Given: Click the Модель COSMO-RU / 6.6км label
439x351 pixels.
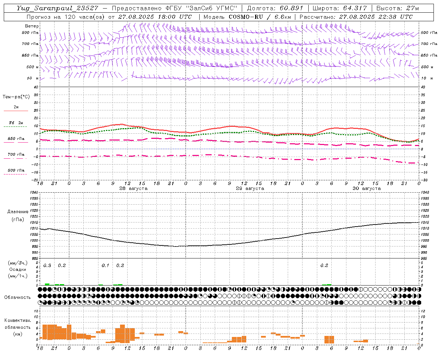Looking at the screenshot, I should tap(247, 17).
